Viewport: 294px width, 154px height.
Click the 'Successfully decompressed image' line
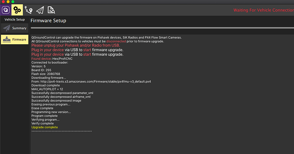pos(56,101)
